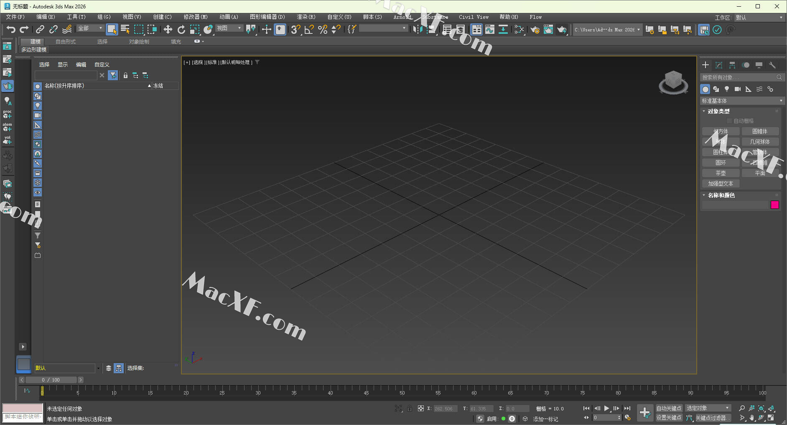Open the Hierarchy panel tab
The height and width of the screenshot is (425, 787).
coord(732,65)
